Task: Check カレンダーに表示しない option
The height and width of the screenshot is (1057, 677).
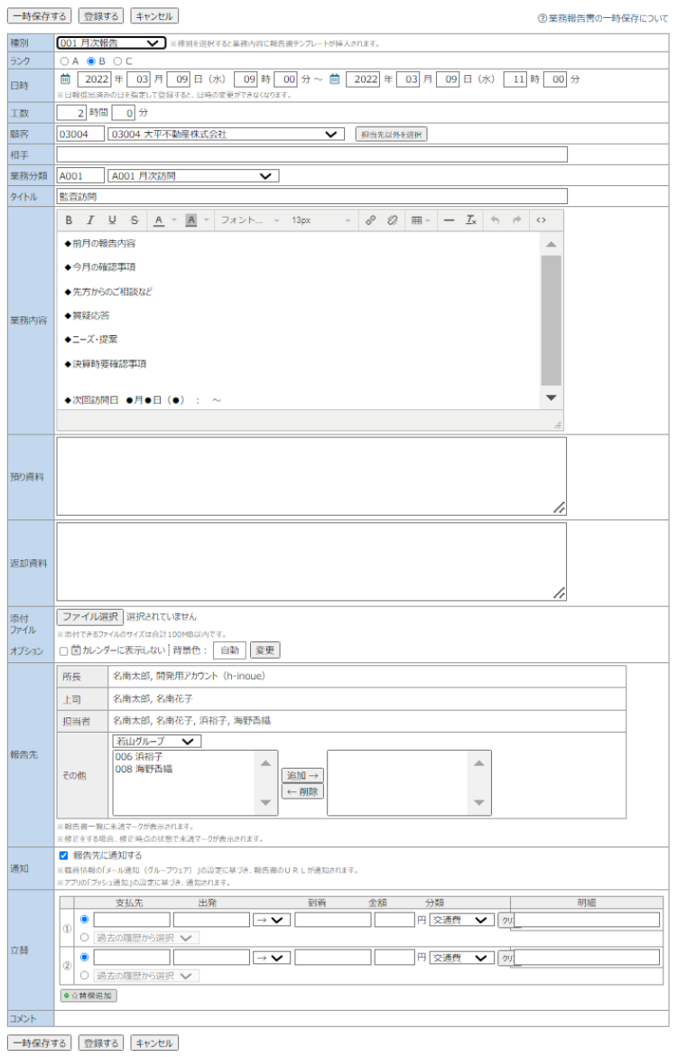Action: [x=63, y=651]
